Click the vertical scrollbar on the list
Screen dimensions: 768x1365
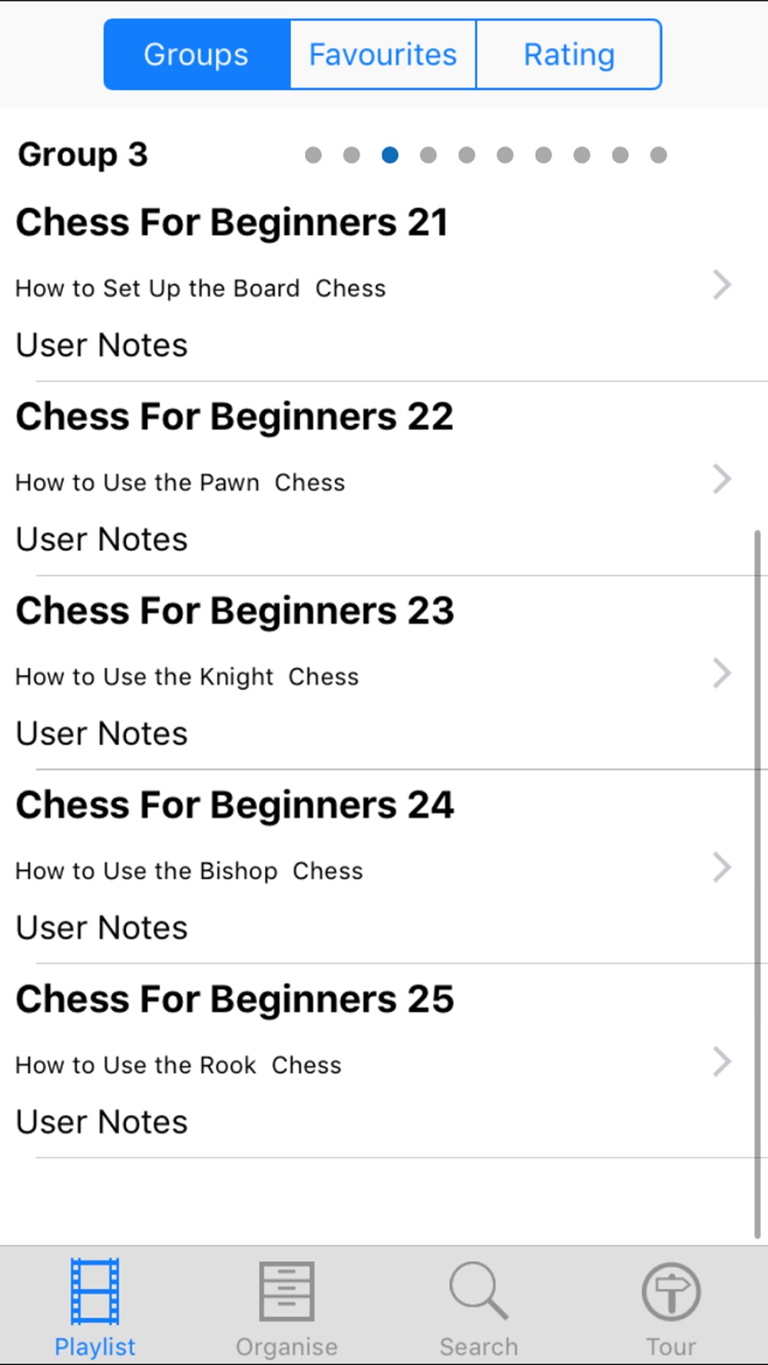pos(757,883)
